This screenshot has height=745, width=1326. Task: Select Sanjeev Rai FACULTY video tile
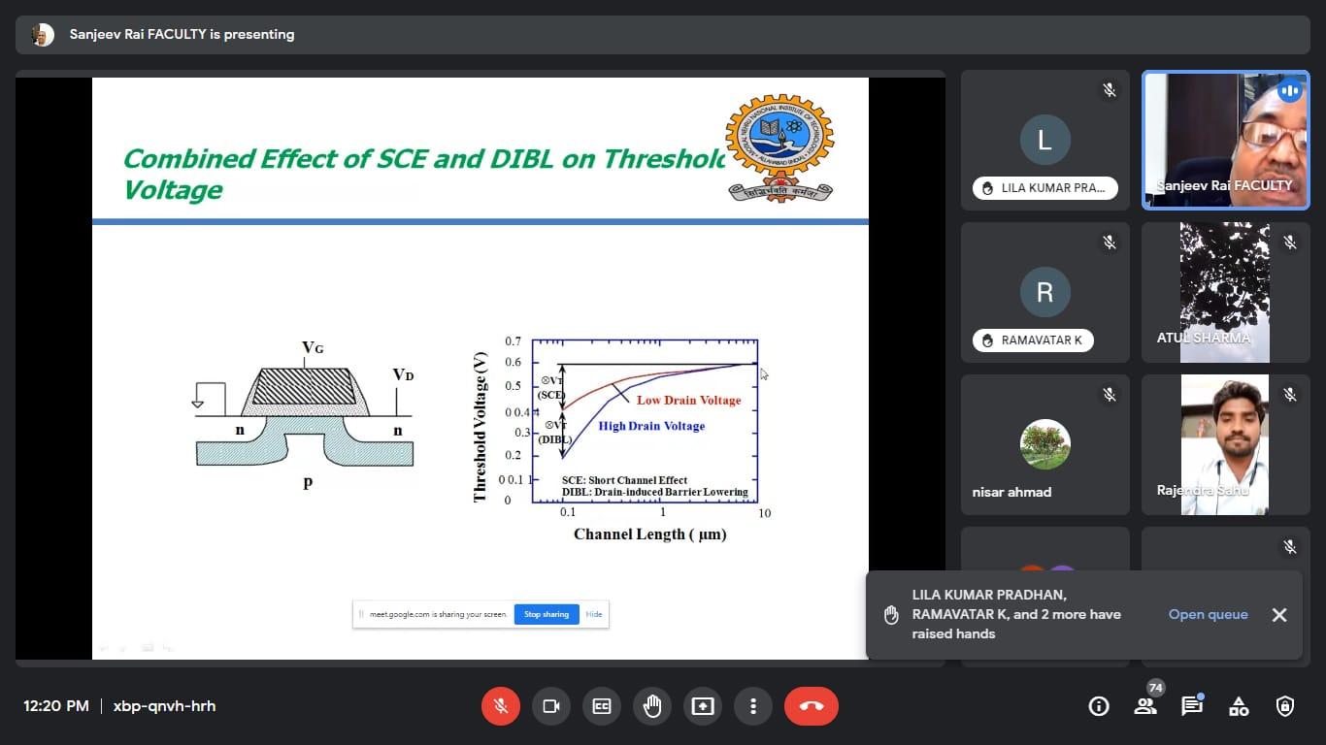tap(1225, 140)
